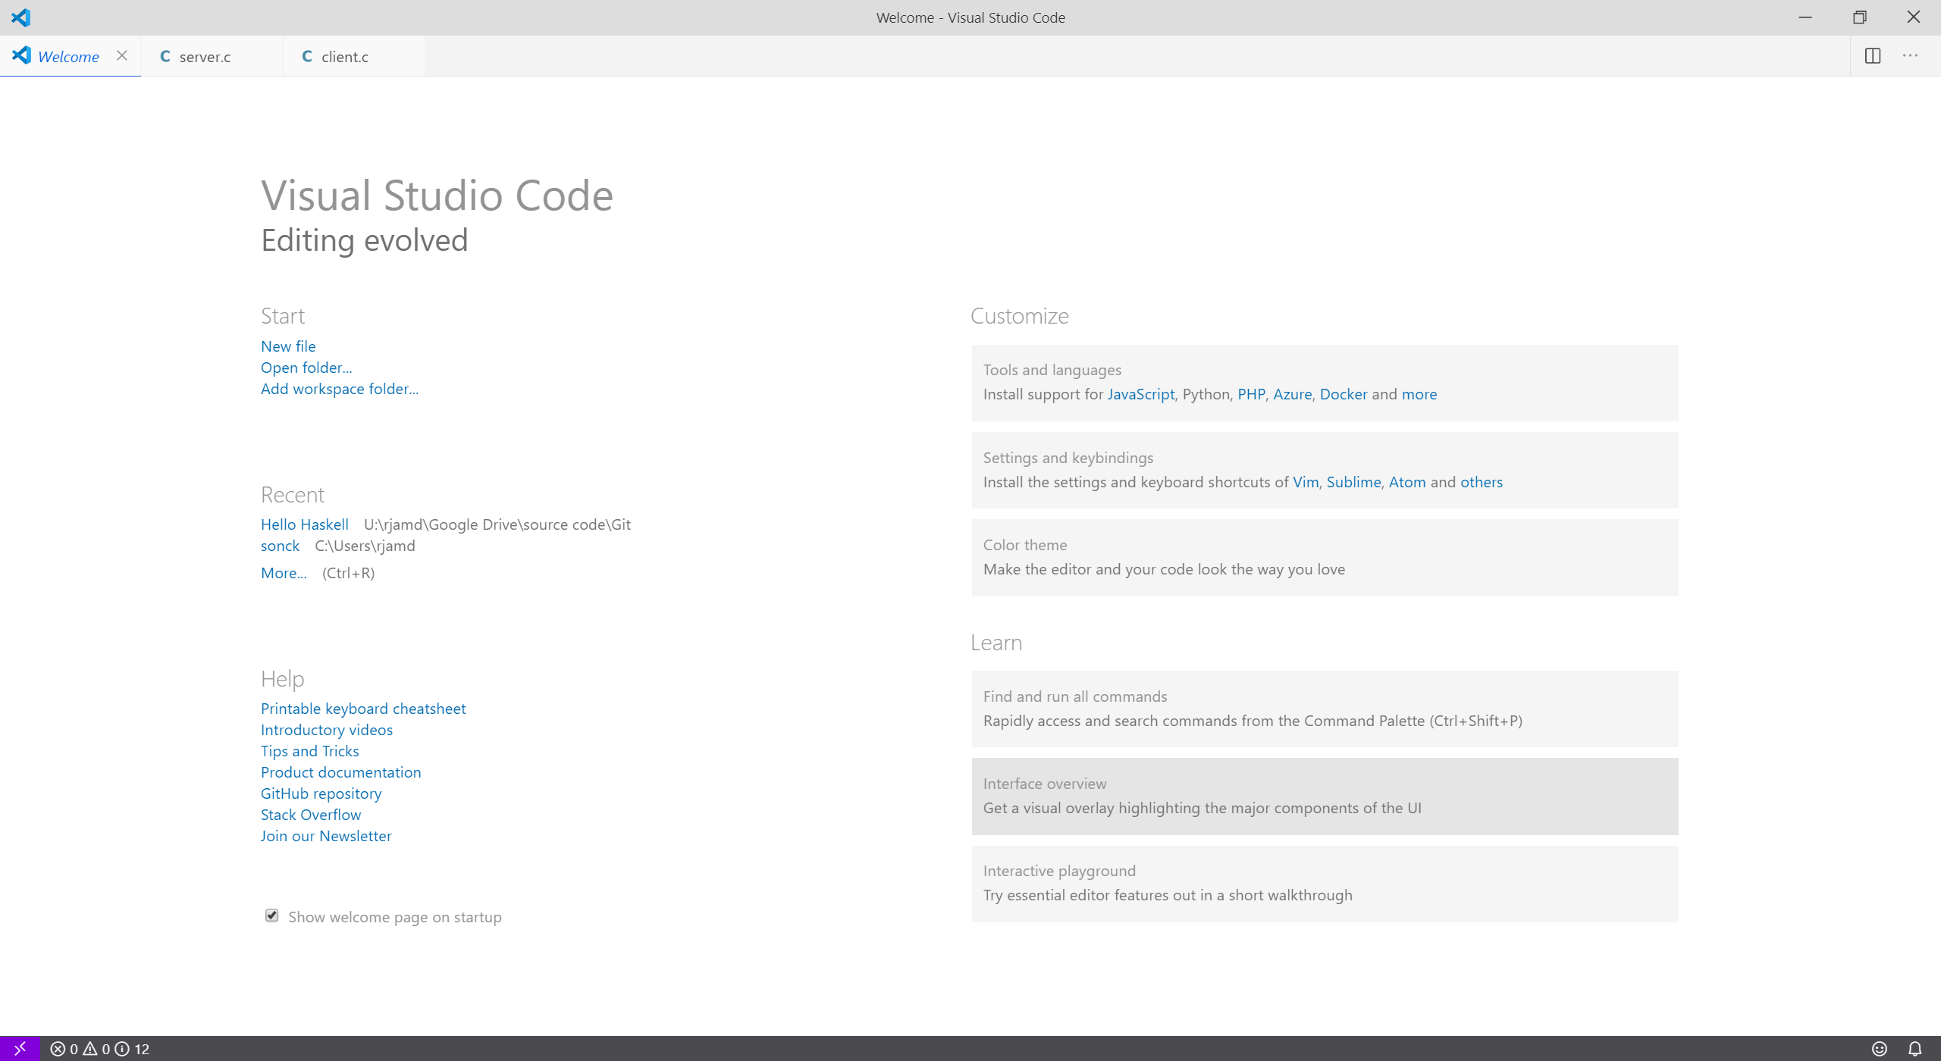Click the VS Code logo in title bar
1941x1061 pixels.
[x=20, y=17]
